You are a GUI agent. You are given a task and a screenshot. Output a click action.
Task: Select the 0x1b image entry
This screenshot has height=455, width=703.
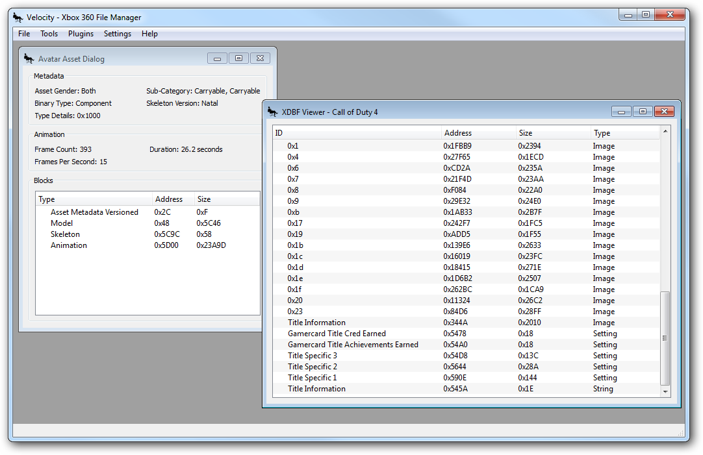point(467,245)
